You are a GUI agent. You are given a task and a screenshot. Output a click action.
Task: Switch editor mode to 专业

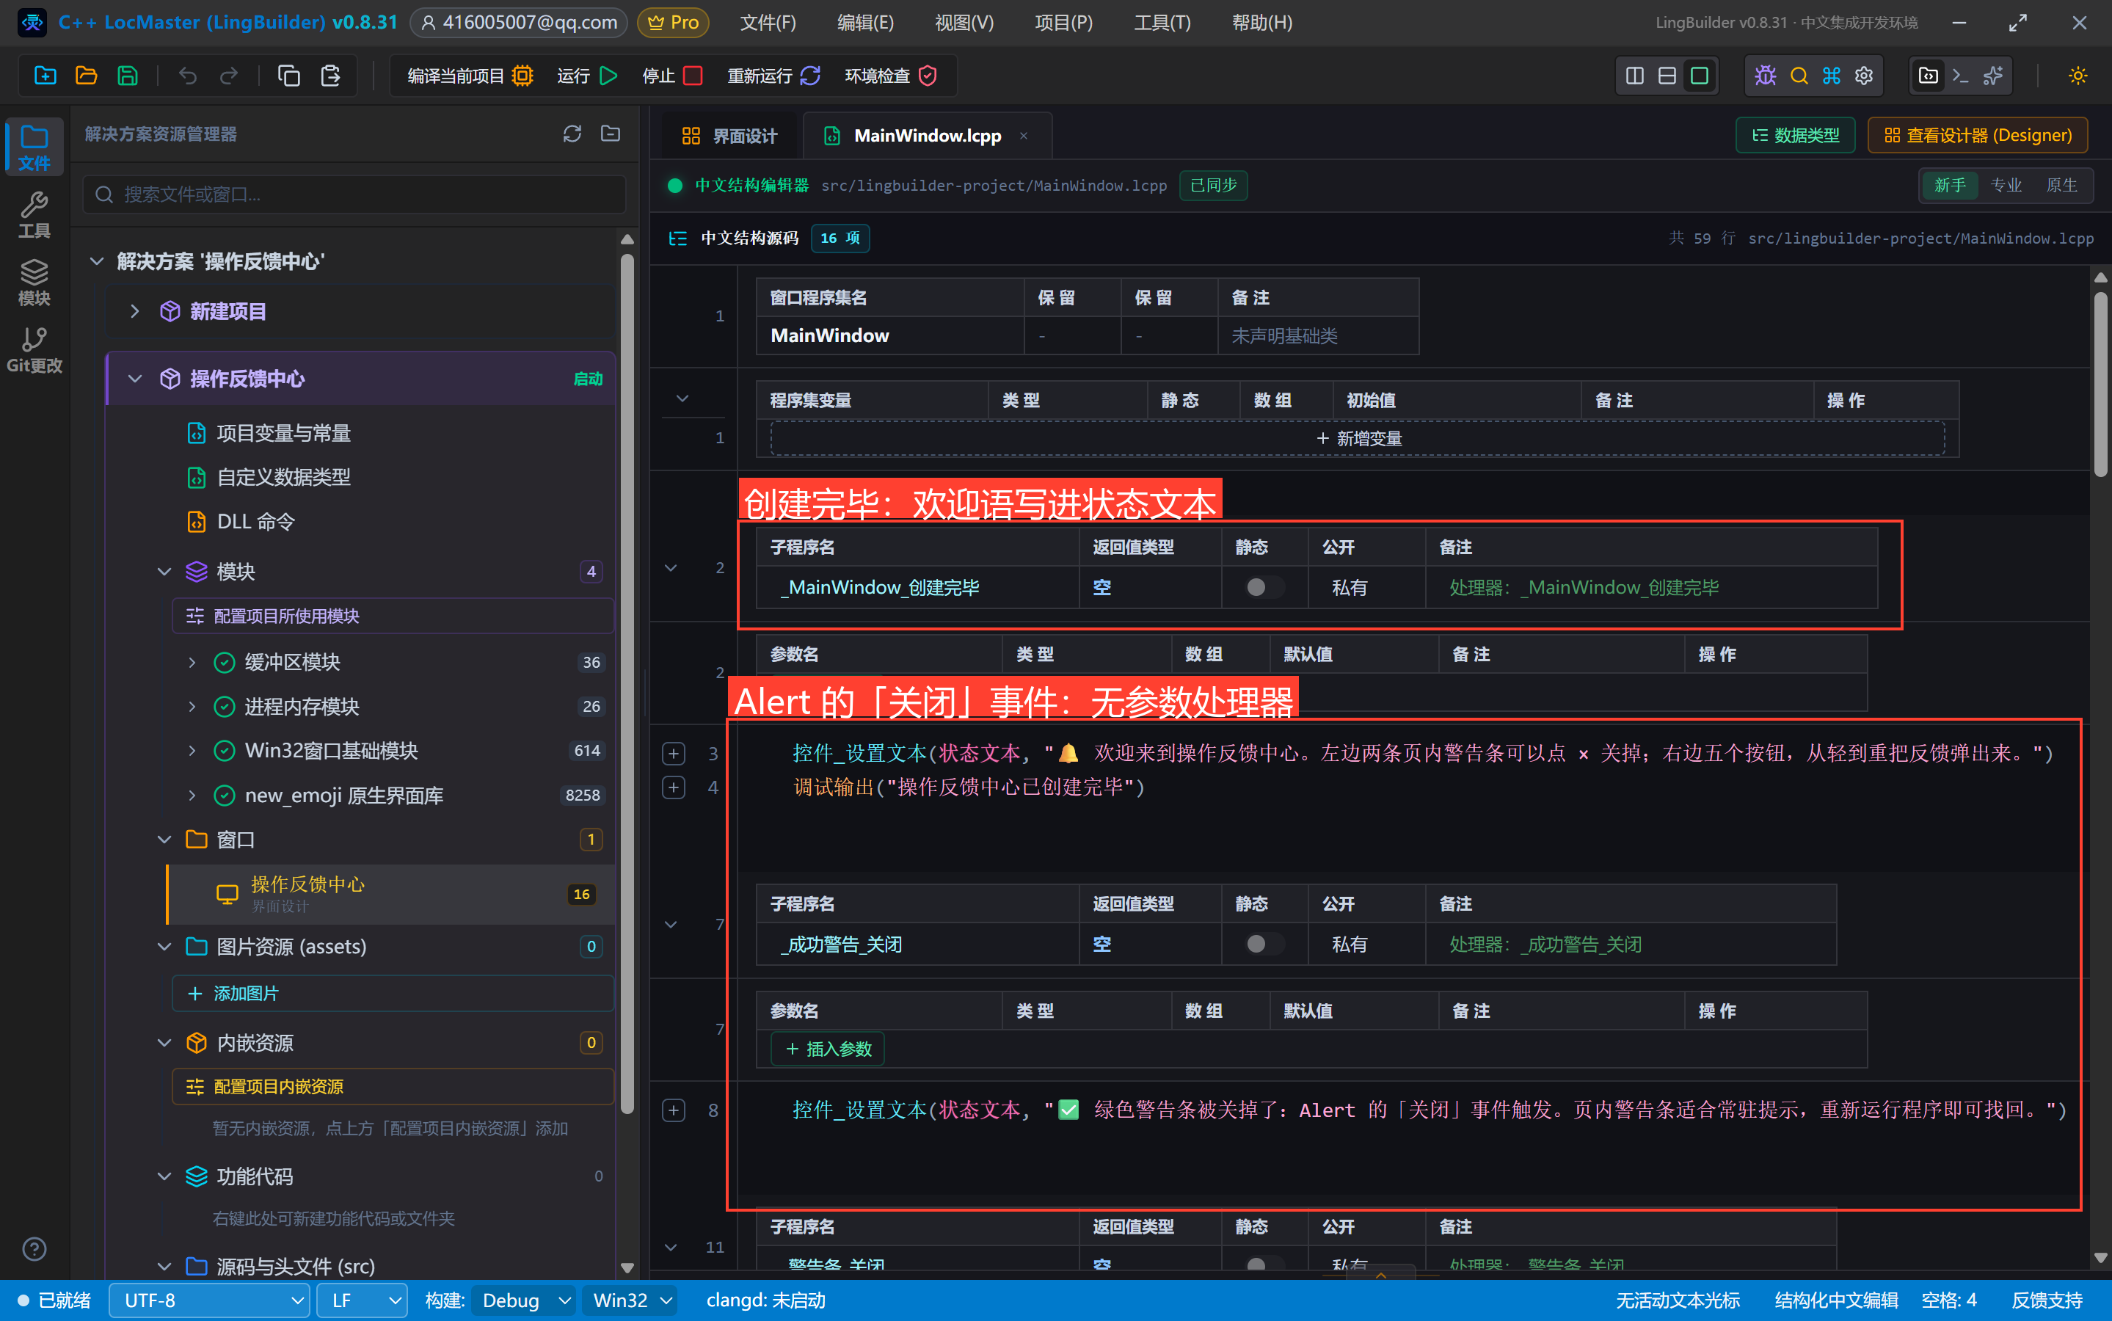pos(2006,185)
